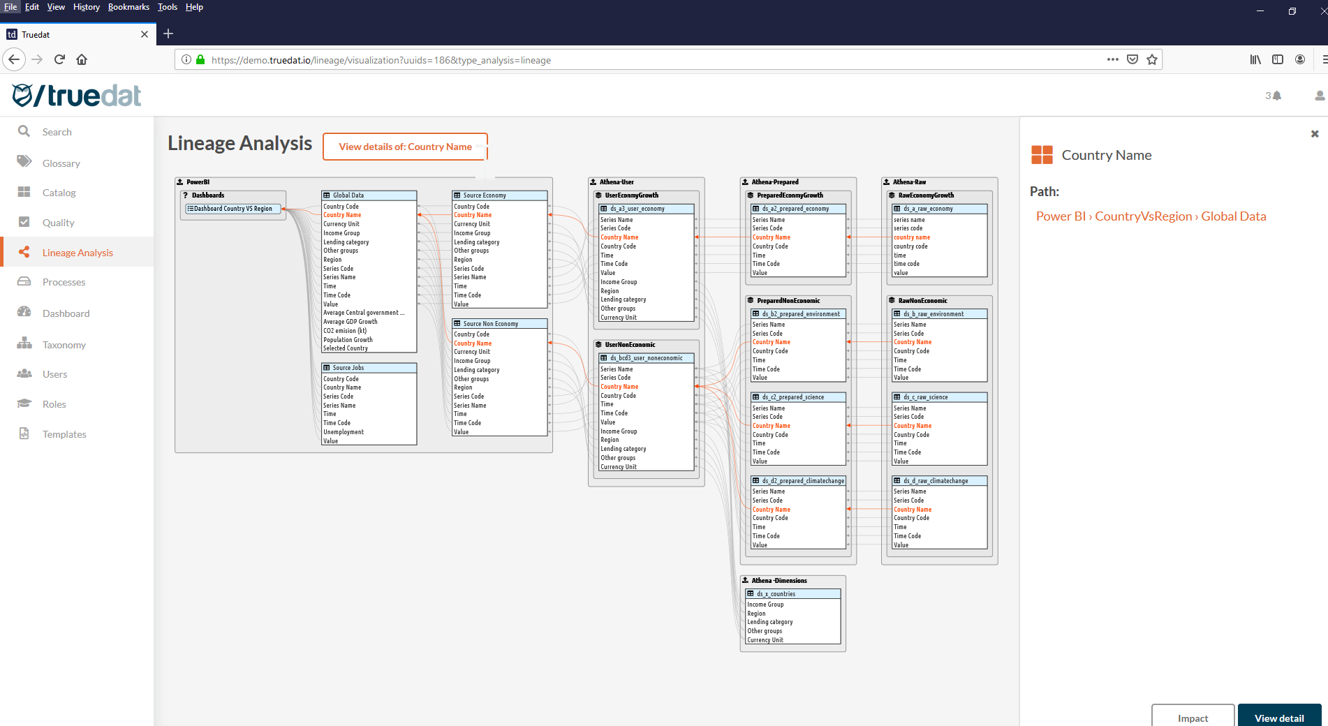
Task: Open the History menu
Action: [x=87, y=7]
